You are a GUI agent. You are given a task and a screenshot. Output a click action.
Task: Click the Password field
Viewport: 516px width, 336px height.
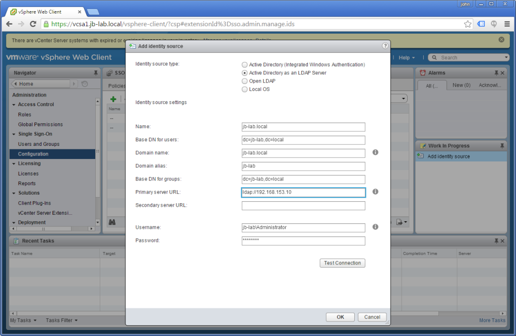click(x=303, y=241)
